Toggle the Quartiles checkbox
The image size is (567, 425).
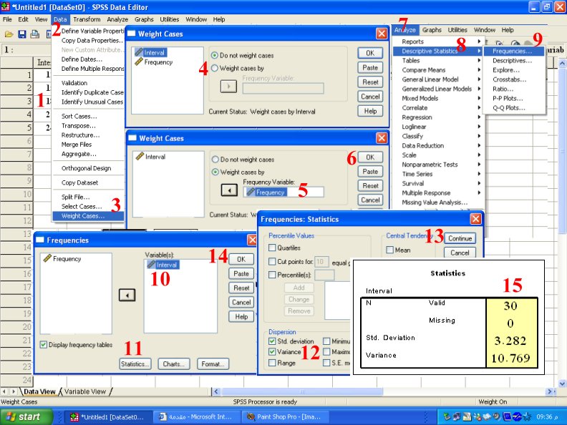[x=272, y=248]
